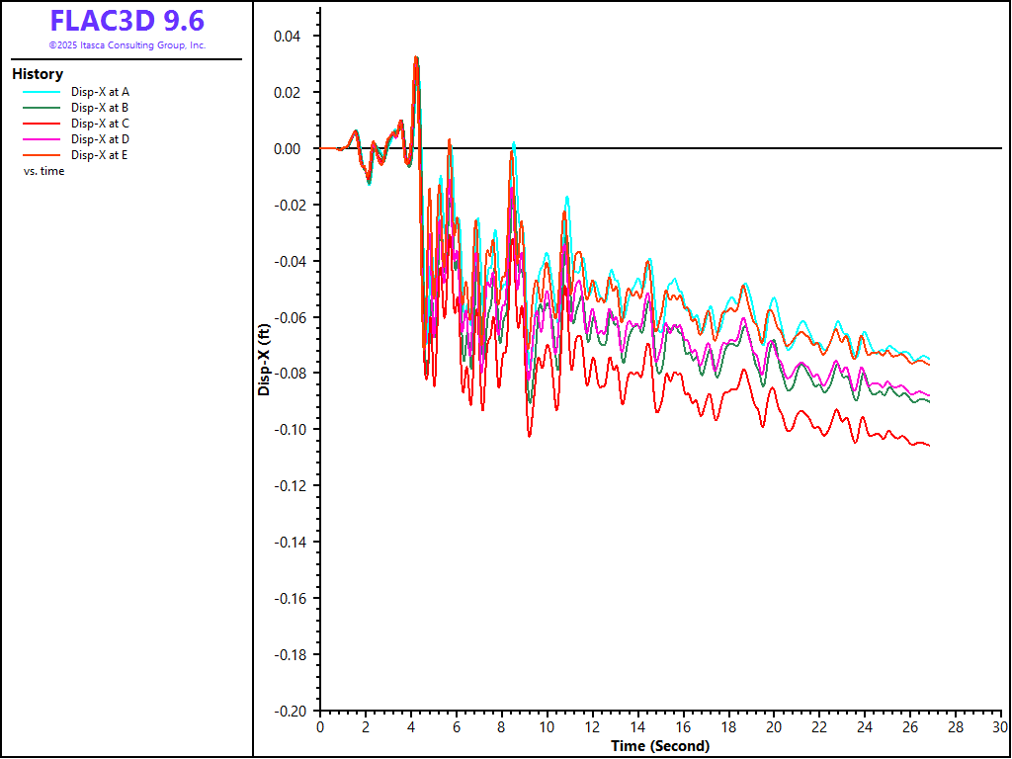Click the magenta line swatch for Disp-X at D

[41, 139]
